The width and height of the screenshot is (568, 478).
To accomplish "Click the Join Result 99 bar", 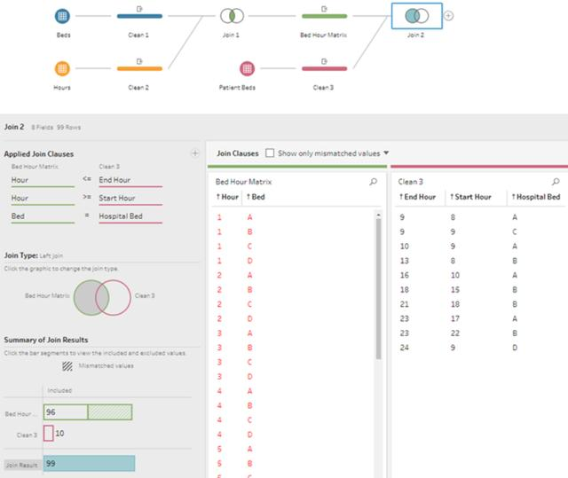I will tap(89, 464).
